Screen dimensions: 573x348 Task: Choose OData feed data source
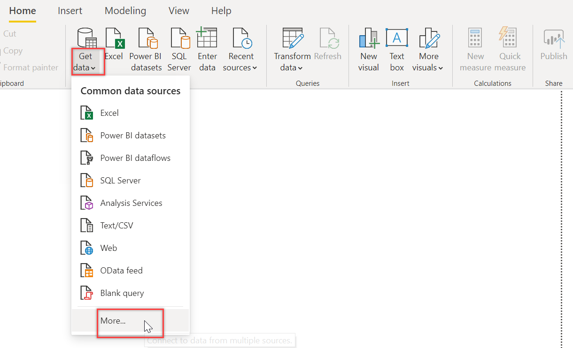click(x=131, y=271)
